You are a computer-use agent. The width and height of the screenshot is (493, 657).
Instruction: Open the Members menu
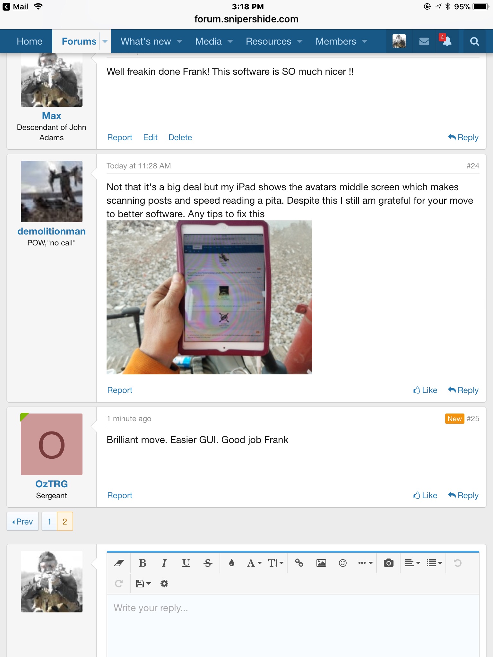[x=341, y=41]
